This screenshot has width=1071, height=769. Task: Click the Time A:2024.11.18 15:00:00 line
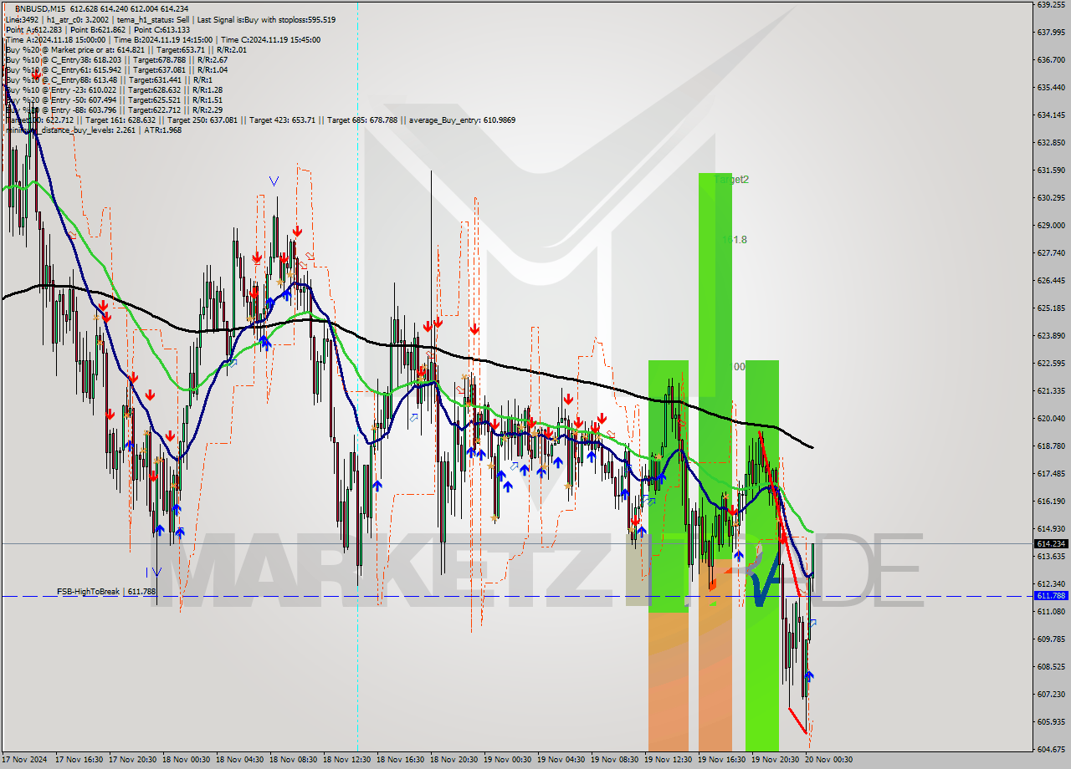(x=162, y=39)
